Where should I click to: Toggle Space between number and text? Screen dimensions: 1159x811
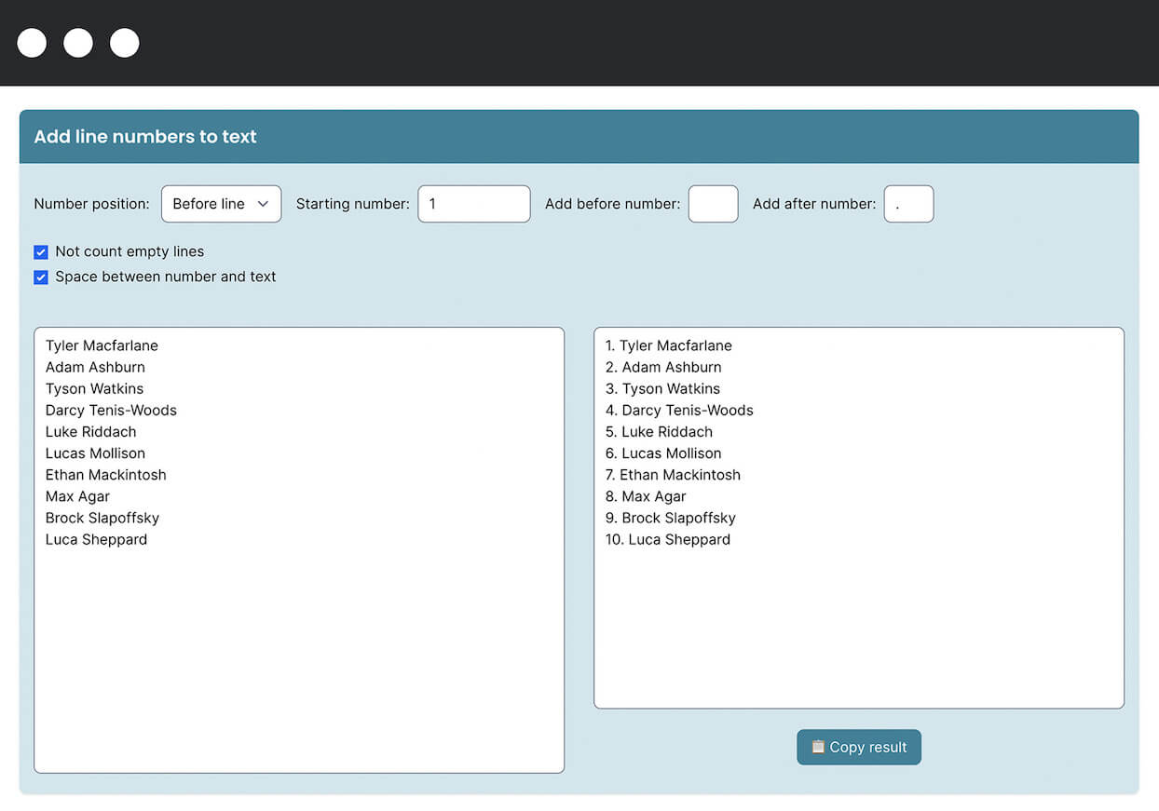(40, 277)
